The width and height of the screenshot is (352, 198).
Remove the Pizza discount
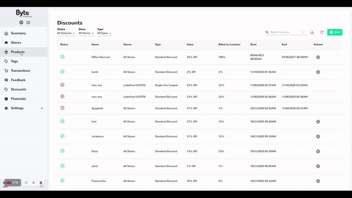tap(318, 151)
